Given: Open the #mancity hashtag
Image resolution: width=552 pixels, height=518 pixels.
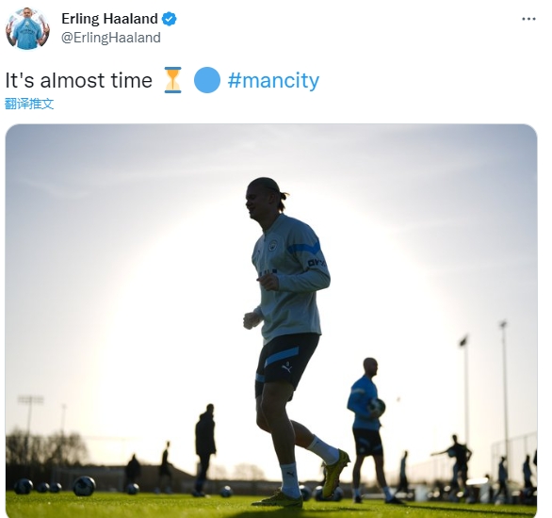Looking at the screenshot, I should tap(273, 81).
